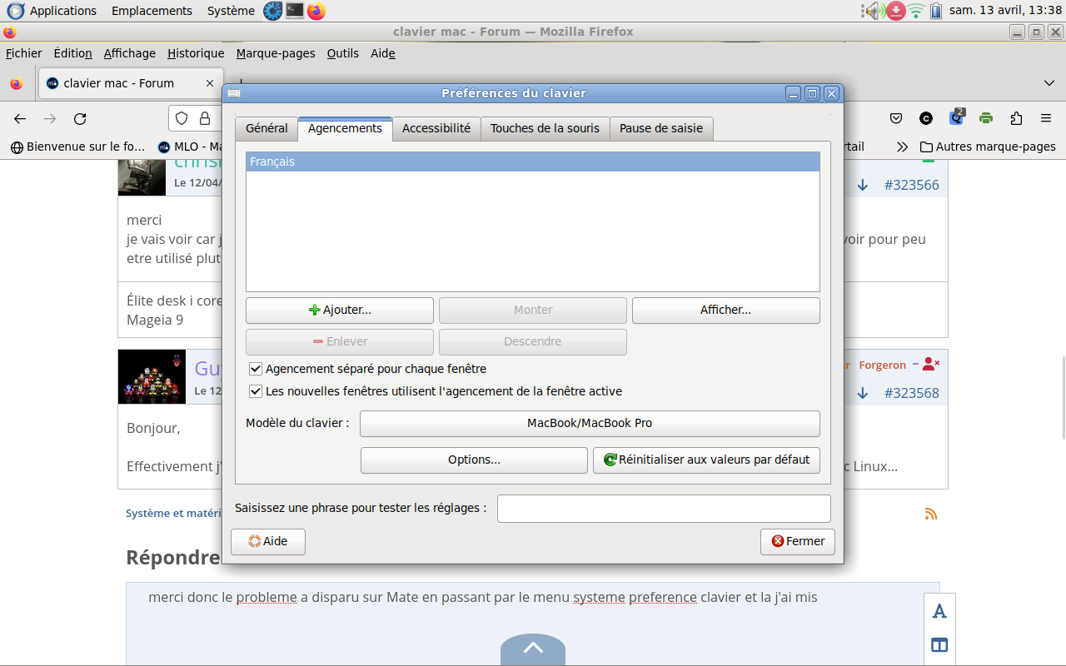Click the green printer toolbar icon
Screen dimensions: 1066x666
tap(986, 118)
